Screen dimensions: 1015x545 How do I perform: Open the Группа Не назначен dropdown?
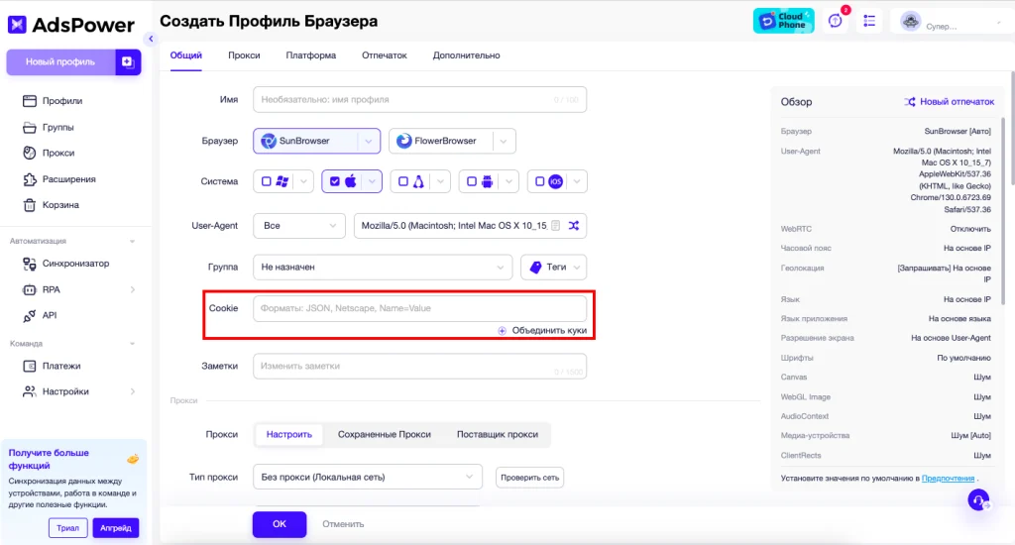[x=383, y=268]
